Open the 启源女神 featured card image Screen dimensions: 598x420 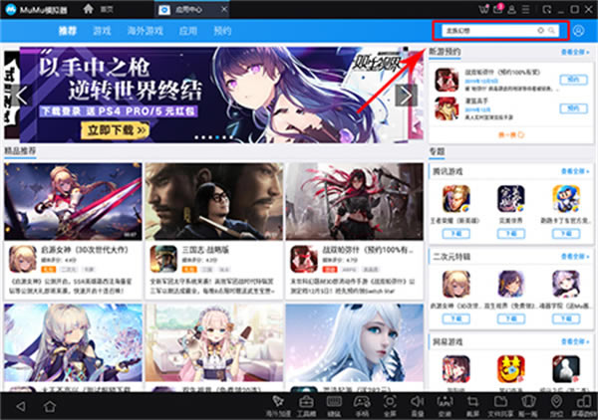(x=73, y=201)
